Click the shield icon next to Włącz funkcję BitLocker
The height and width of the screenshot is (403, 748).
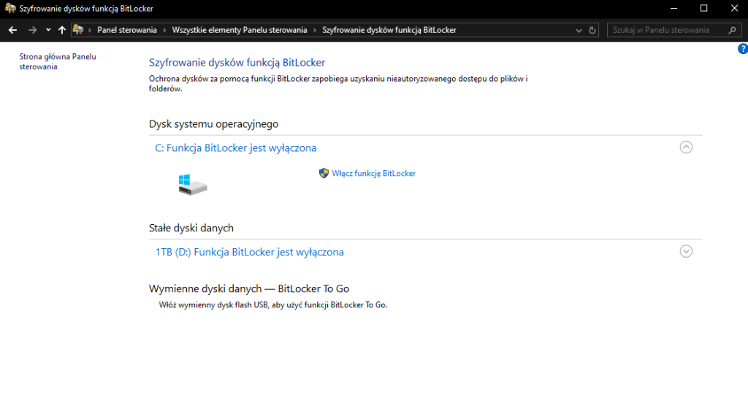point(324,173)
